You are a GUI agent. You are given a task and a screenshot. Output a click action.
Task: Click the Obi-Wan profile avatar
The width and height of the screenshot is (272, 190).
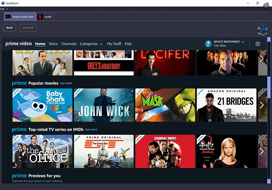point(208,44)
